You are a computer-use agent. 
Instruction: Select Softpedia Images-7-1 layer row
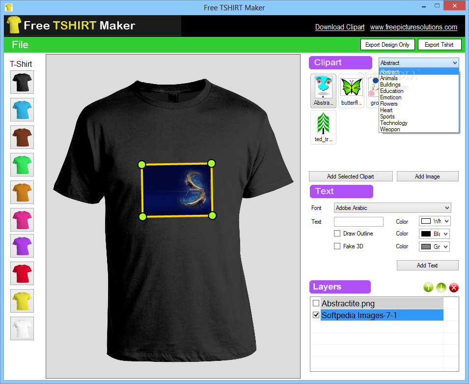382,315
